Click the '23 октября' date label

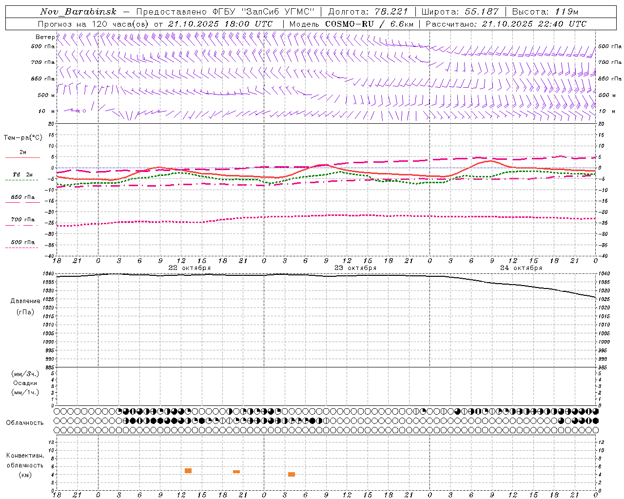355,268
